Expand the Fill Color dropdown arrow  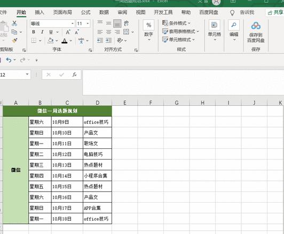point(57,41)
